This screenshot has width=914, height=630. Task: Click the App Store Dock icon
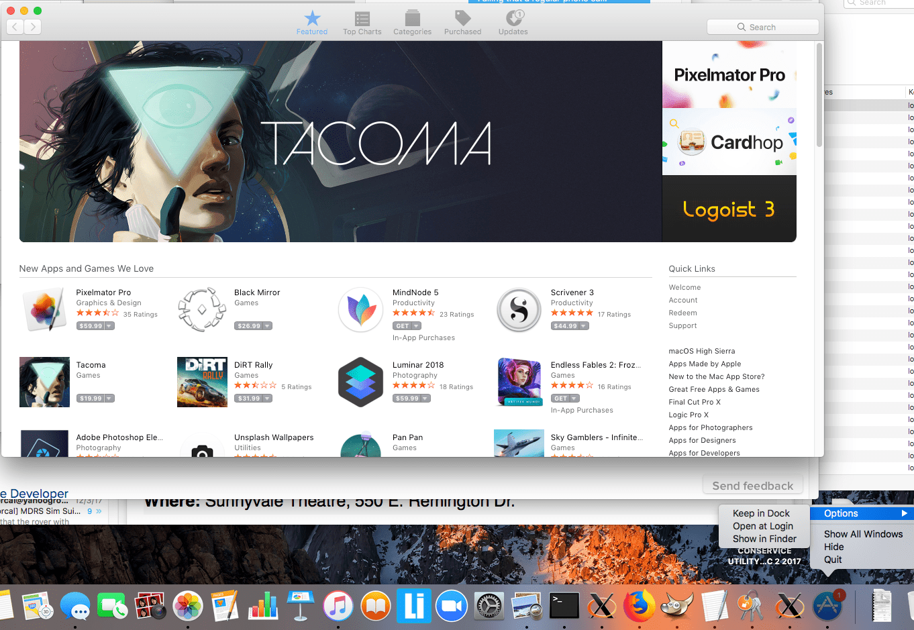828,607
